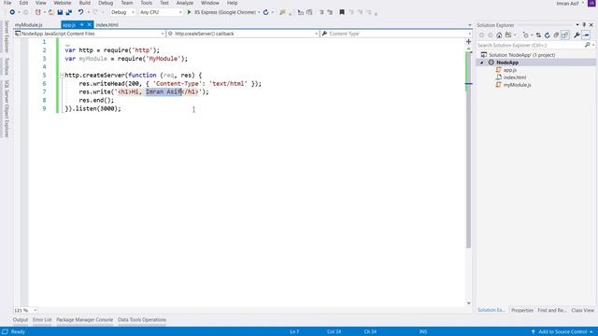Open the Website menu

coord(63,3)
